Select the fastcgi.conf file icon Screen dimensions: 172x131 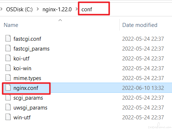click(8, 38)
